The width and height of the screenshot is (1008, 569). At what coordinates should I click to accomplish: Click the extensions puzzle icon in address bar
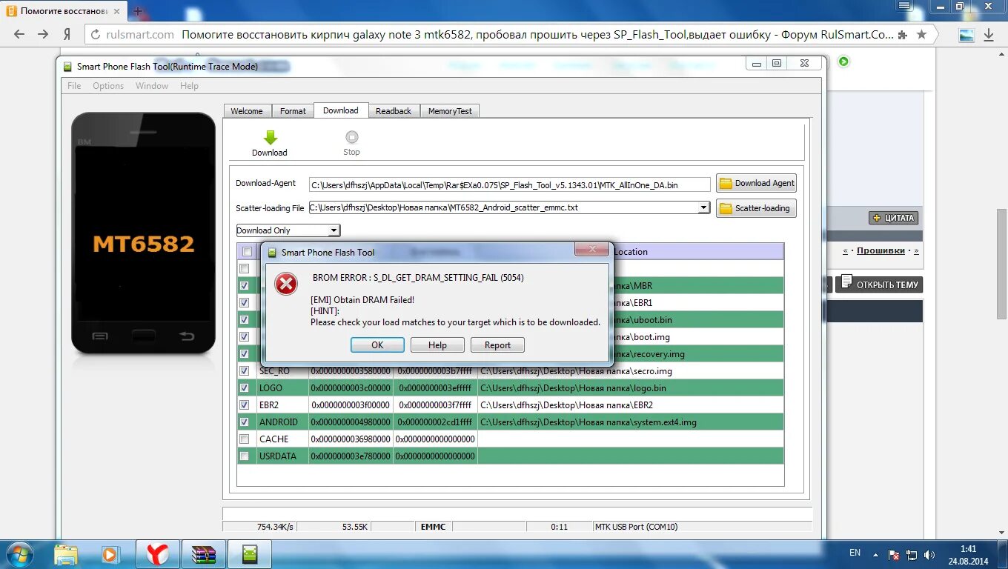[902, 34]
